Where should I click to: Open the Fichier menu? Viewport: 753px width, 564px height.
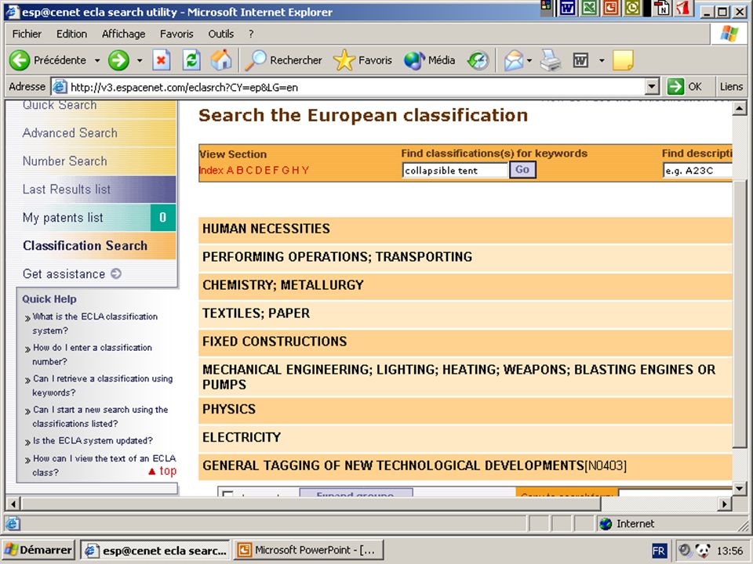27,34
